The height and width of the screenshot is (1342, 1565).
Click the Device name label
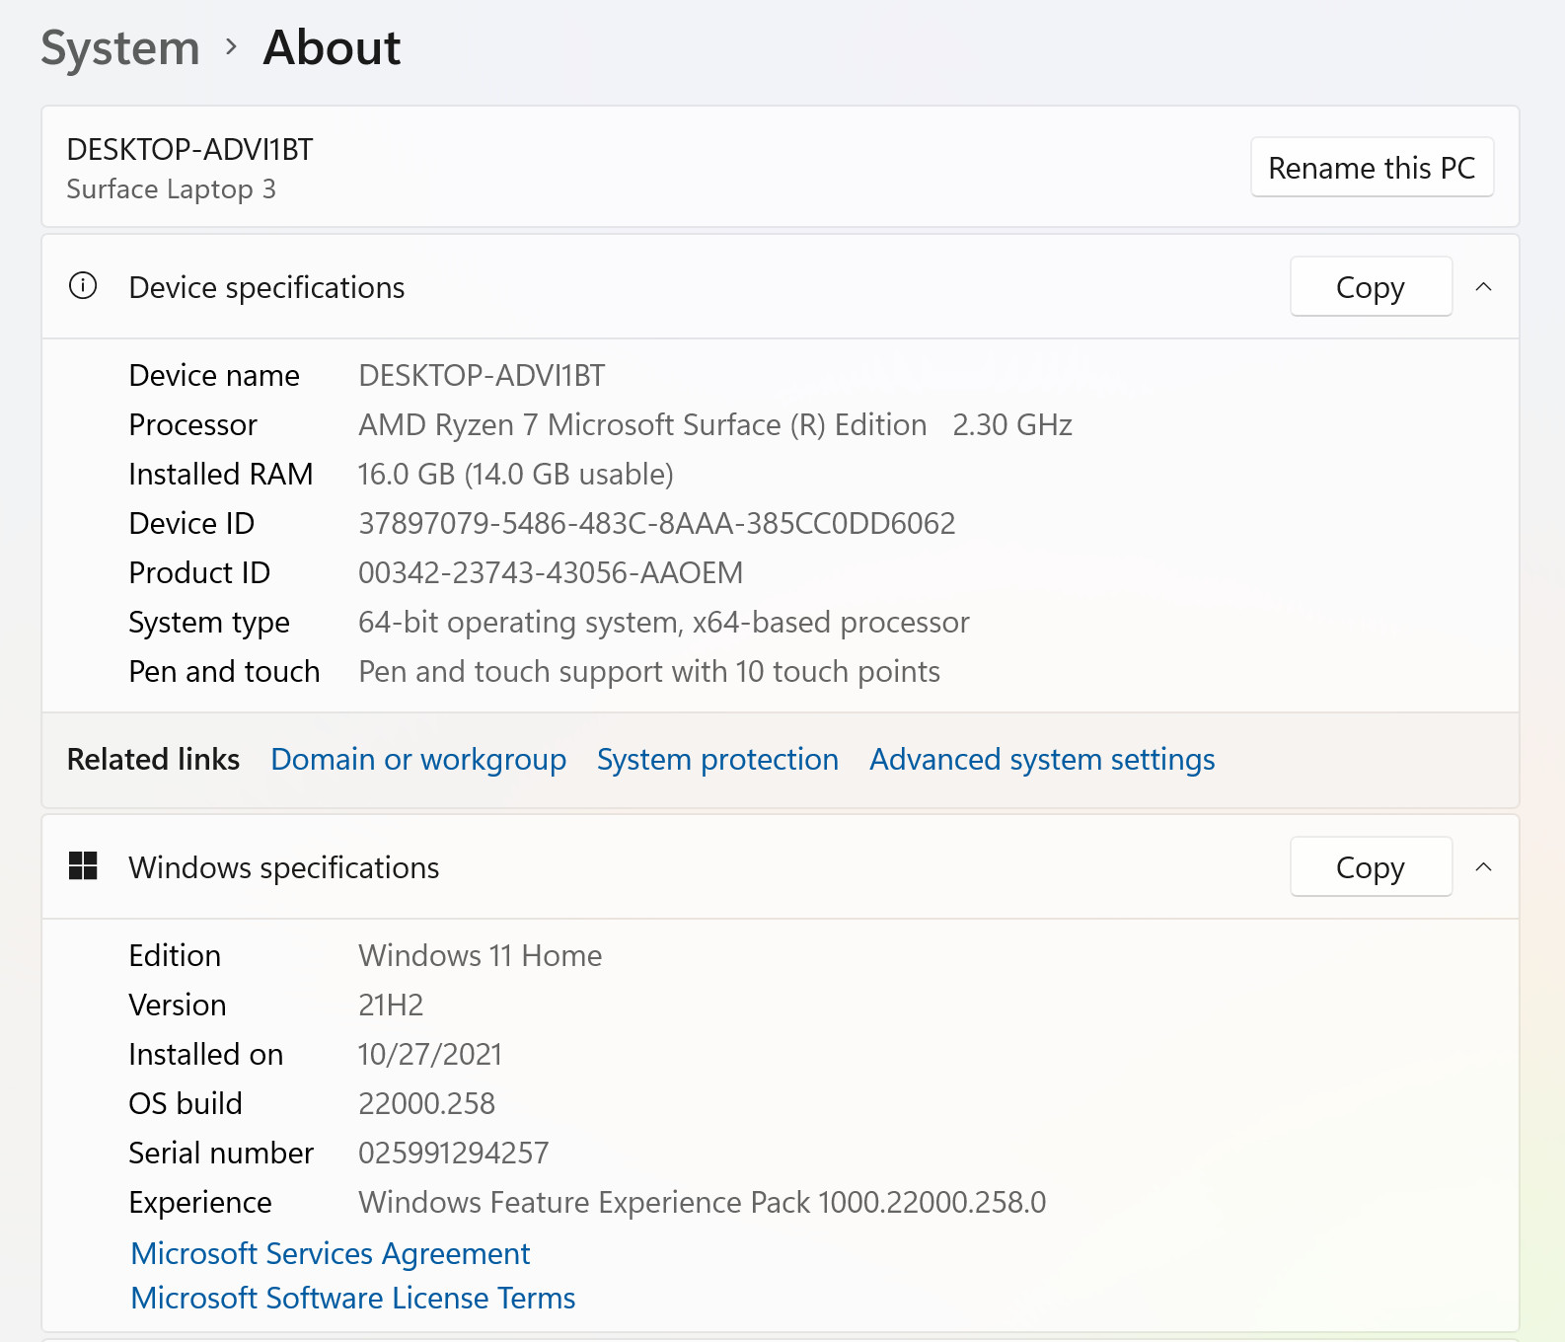click(214, 376)
